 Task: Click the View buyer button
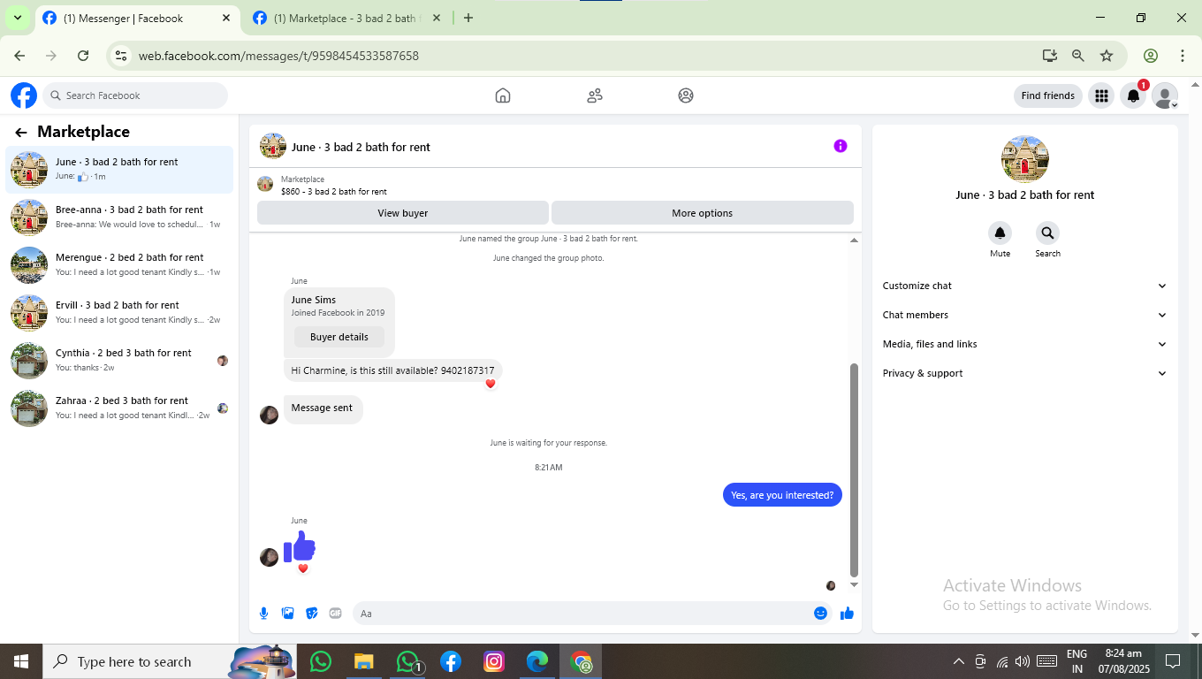(x=403, y=213)
